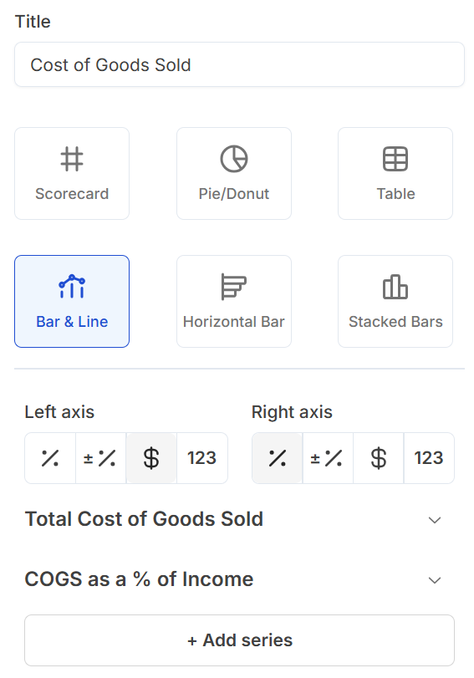Focus the Title input field
Screen dimensions: 474x678
239,64
